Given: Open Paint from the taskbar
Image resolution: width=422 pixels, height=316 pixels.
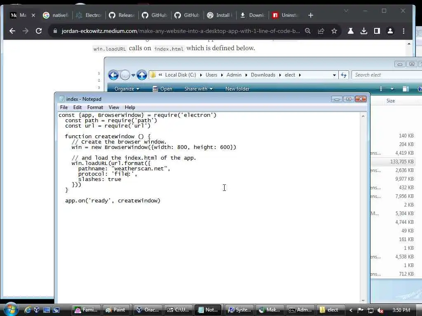Looking at the screenshot, I should [x=116, y=310].
